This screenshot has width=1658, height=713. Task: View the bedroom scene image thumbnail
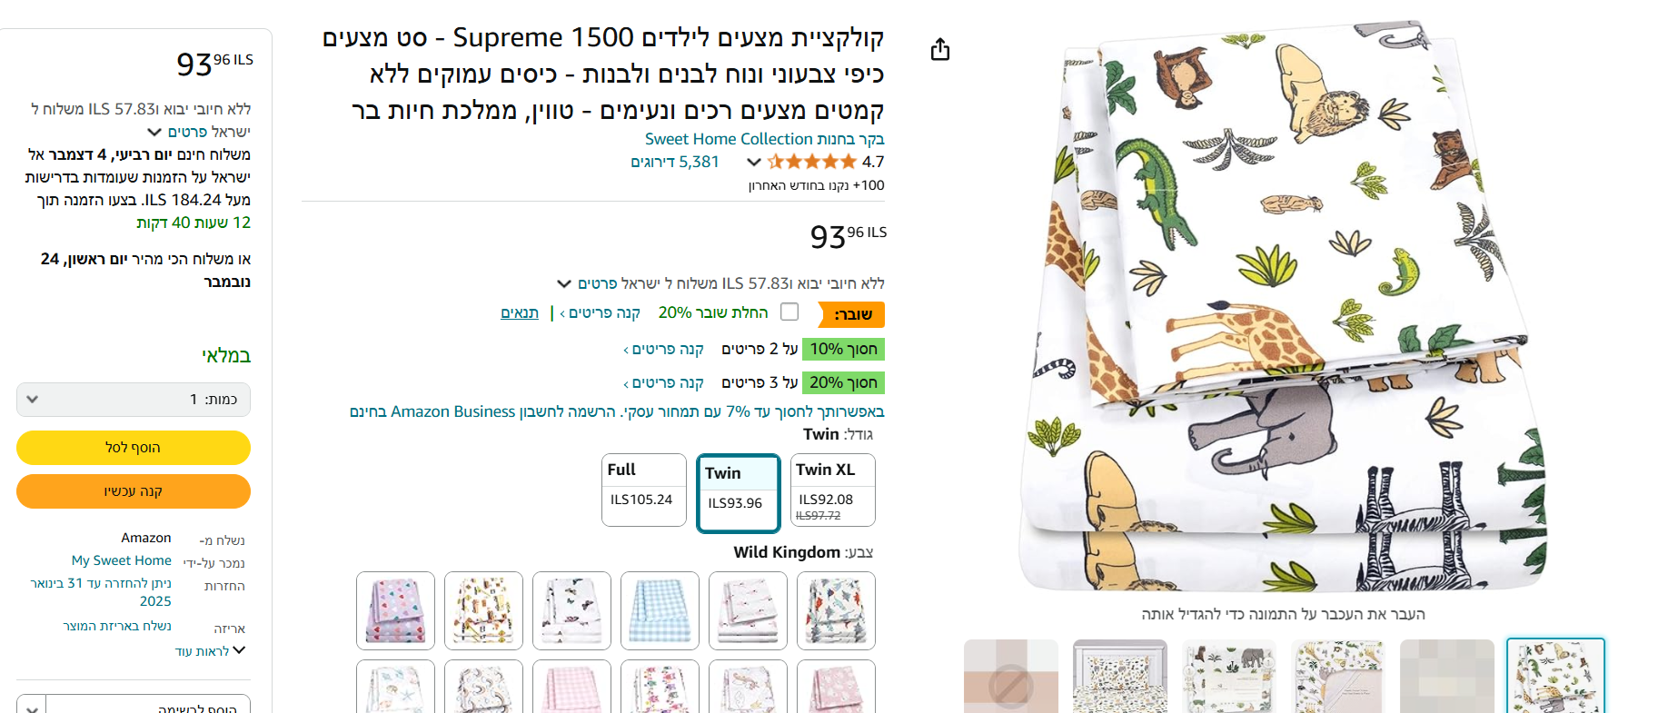click(x=1119, y=677)
